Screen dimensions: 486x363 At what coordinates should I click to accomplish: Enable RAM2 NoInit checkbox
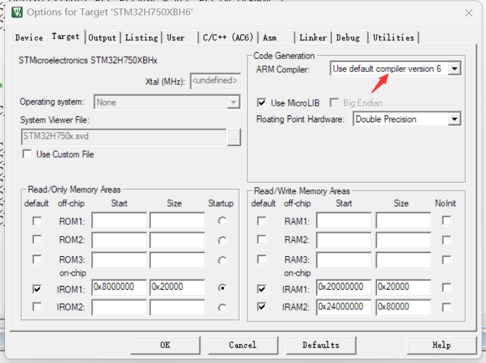point(447,240)
